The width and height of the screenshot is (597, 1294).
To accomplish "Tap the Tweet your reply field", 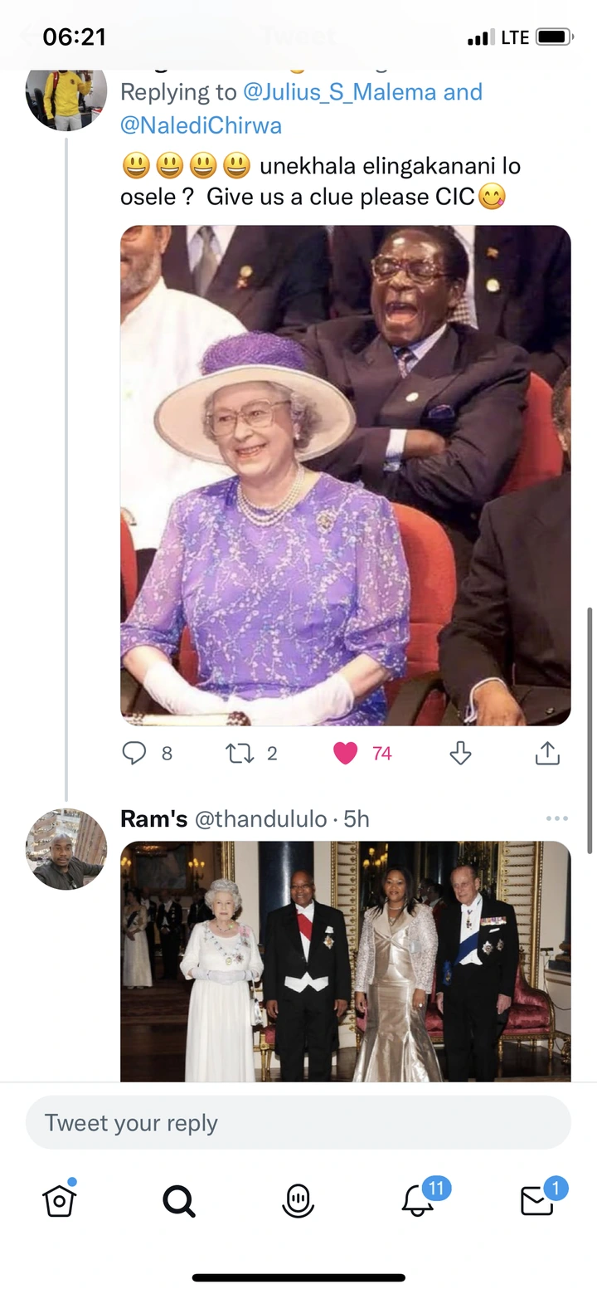I will pos(298,1123).
